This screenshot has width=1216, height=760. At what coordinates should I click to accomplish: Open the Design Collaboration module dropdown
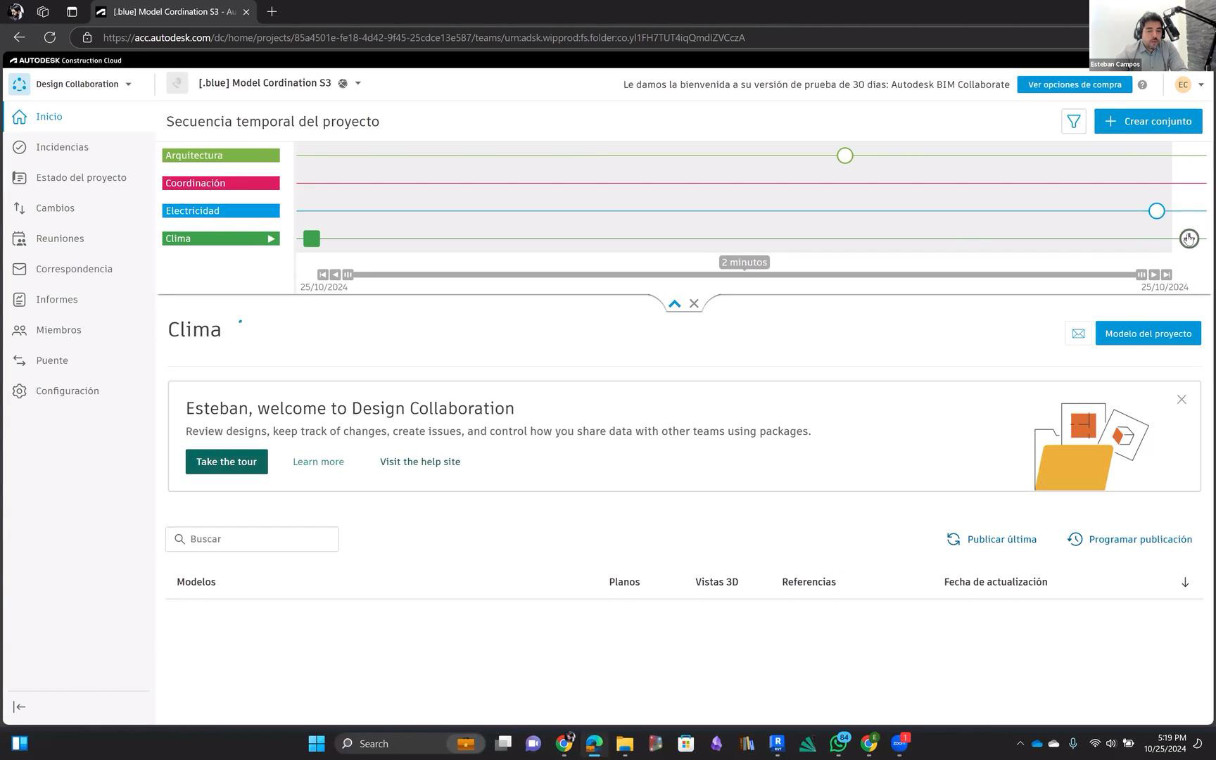tap(128, 84)
